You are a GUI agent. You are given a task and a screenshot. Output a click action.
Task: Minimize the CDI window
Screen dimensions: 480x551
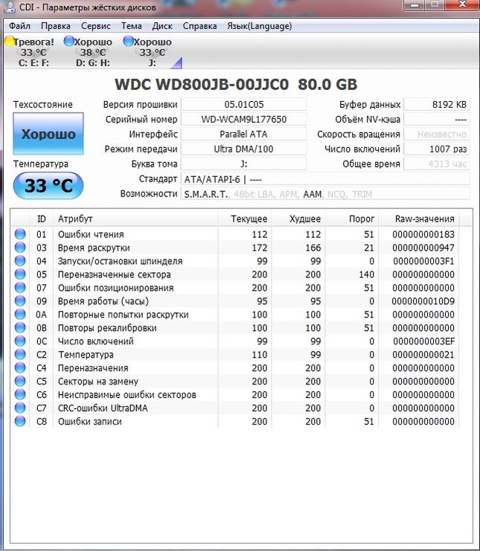tap(415, 5)
